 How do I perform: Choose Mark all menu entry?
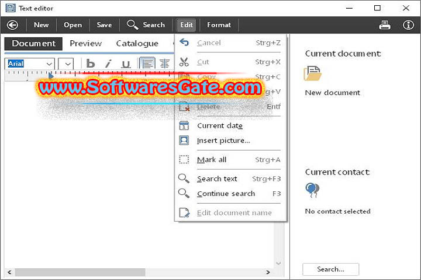(x=230, y=160)
